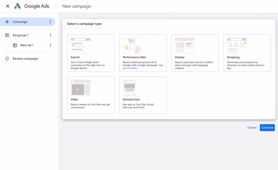Click the Video campaign illustration thumbnail

coord(81,88)
